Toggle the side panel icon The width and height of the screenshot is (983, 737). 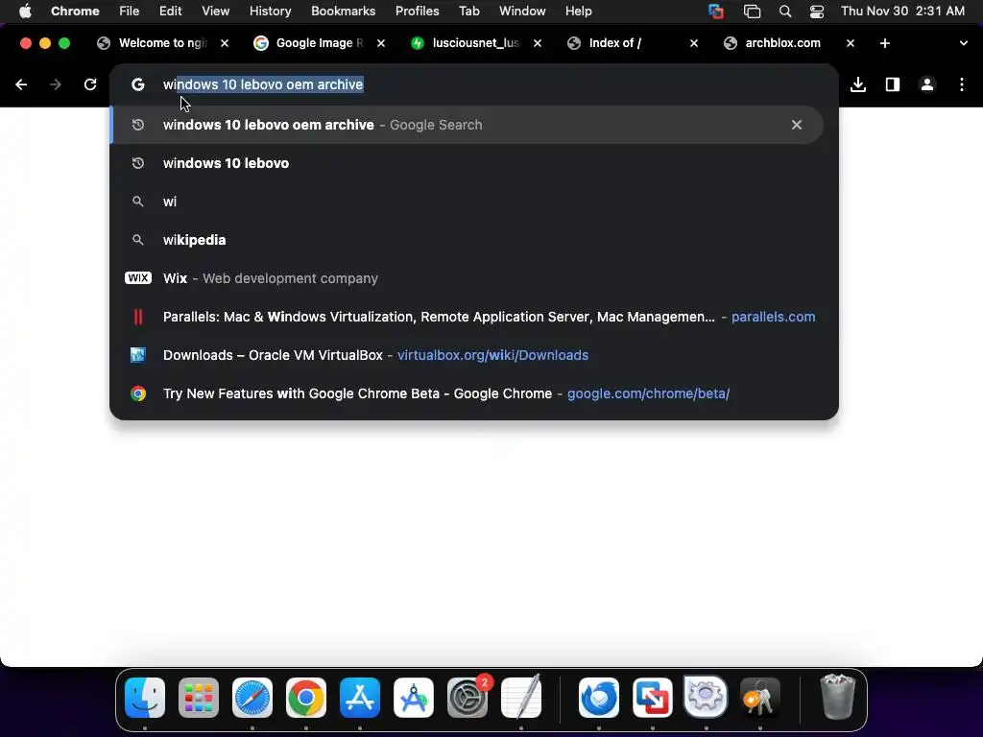[893, 84]
